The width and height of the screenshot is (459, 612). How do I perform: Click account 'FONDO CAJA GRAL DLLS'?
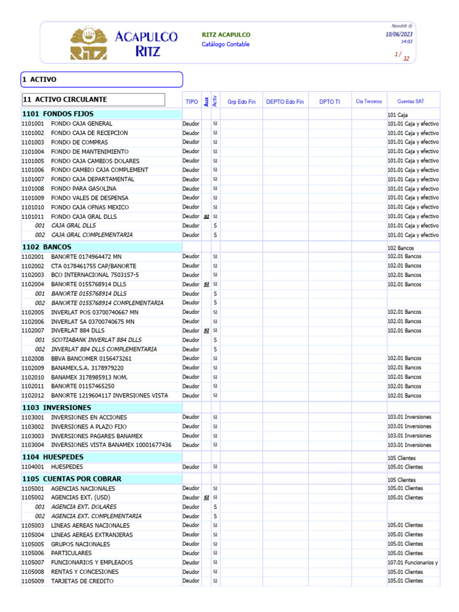tap(84, 217)
